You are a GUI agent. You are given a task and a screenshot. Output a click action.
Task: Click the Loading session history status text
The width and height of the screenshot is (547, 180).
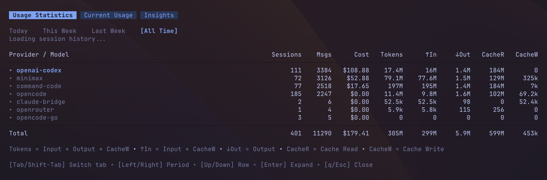(58, 39)
